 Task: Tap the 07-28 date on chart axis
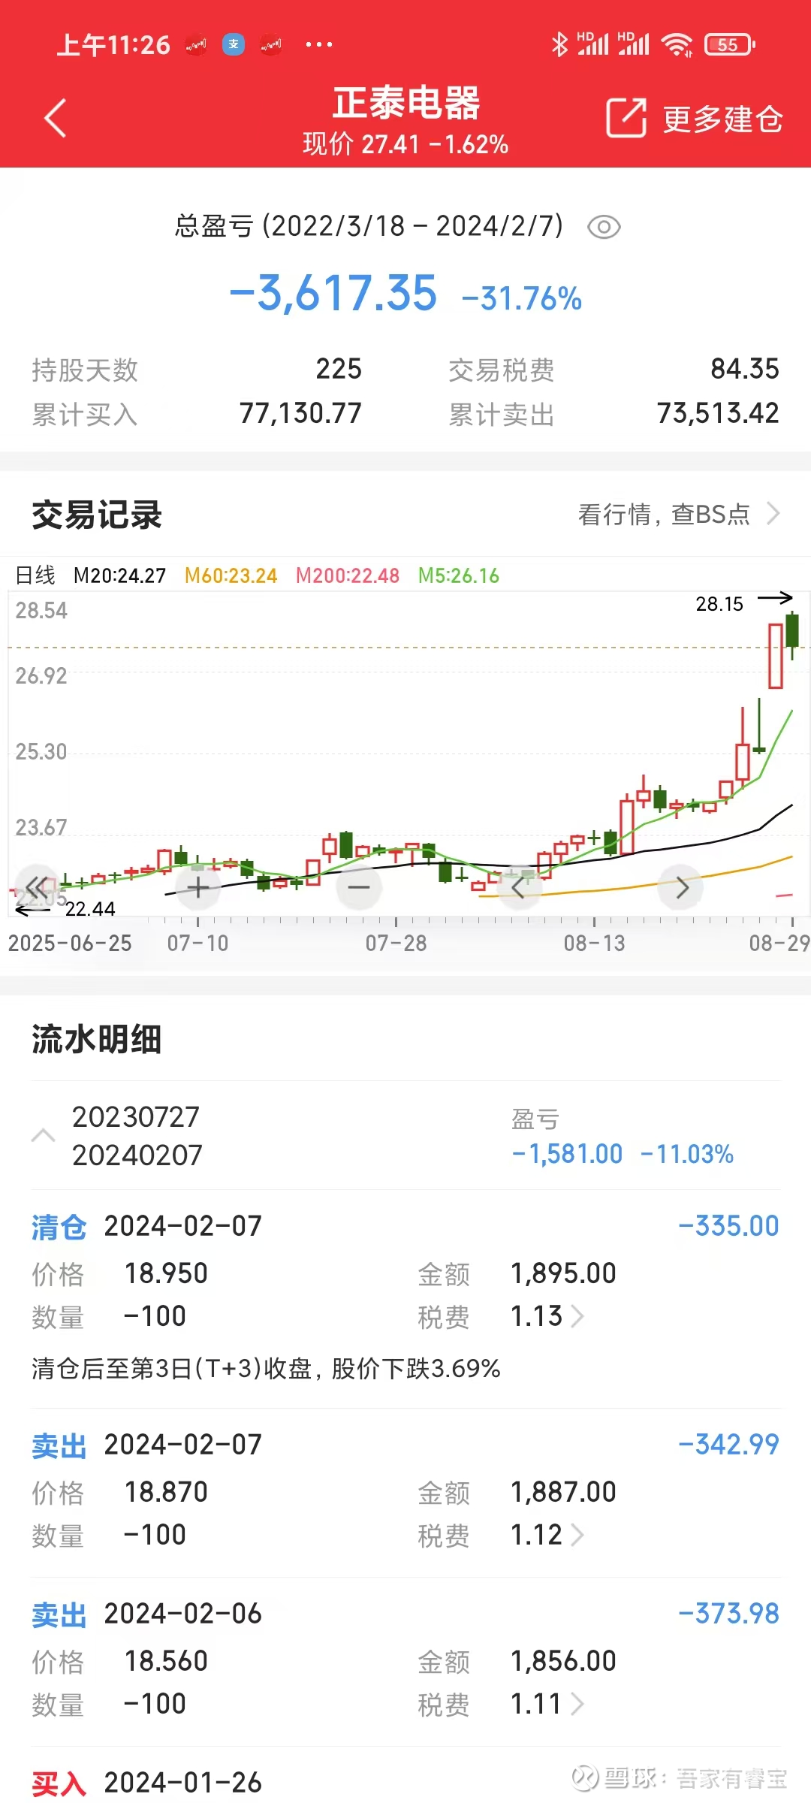tap(396, 943)
